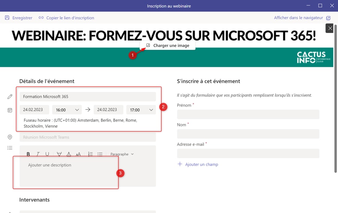Open the Paragraphe style dropdown
The image size is (338, 213).
(122, 154)
